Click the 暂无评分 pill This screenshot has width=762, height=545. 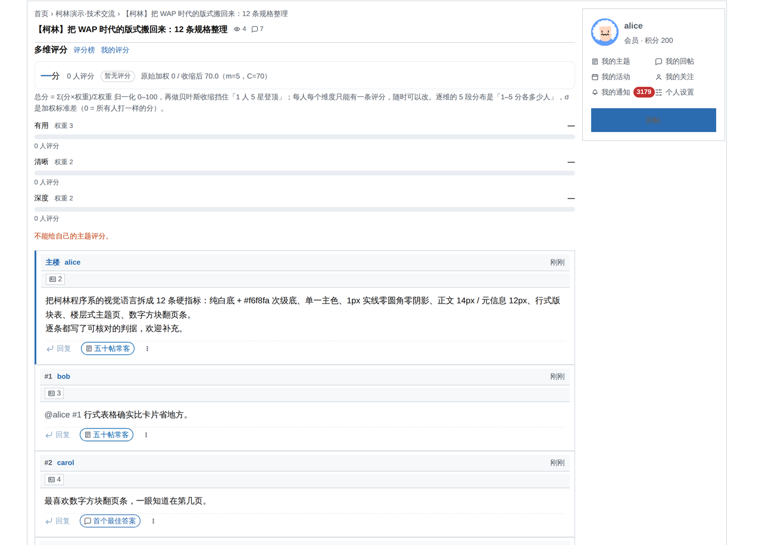[118, 76]
